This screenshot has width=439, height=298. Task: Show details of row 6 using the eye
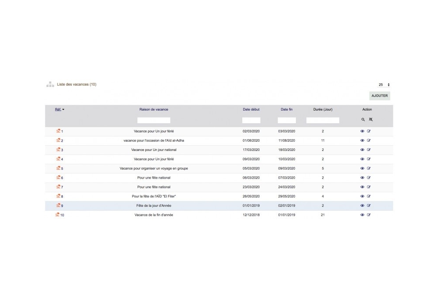pyautogui.click(x=362, y=177)
